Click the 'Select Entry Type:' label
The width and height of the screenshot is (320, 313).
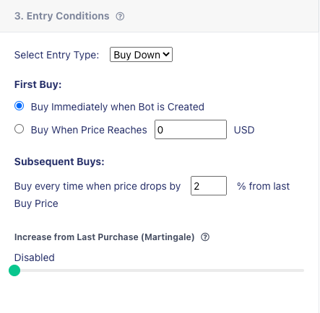(x=56, y=55)
